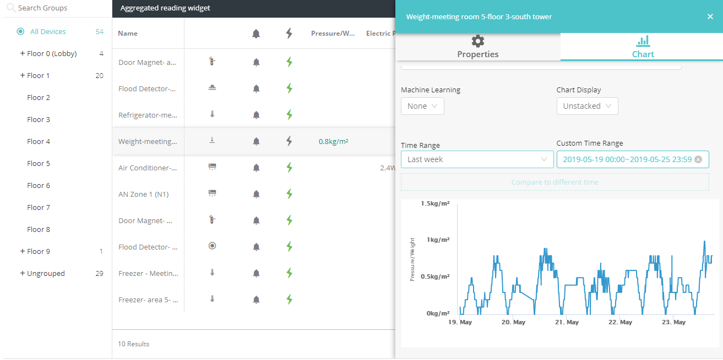Click the Compare to different time button

(555, 182)
